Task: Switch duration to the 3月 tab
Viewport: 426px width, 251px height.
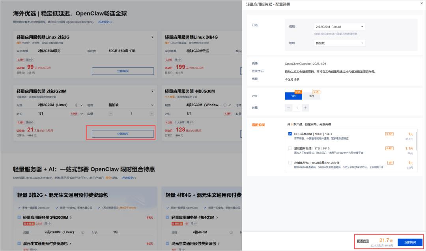Action: [x=312, y=96]
